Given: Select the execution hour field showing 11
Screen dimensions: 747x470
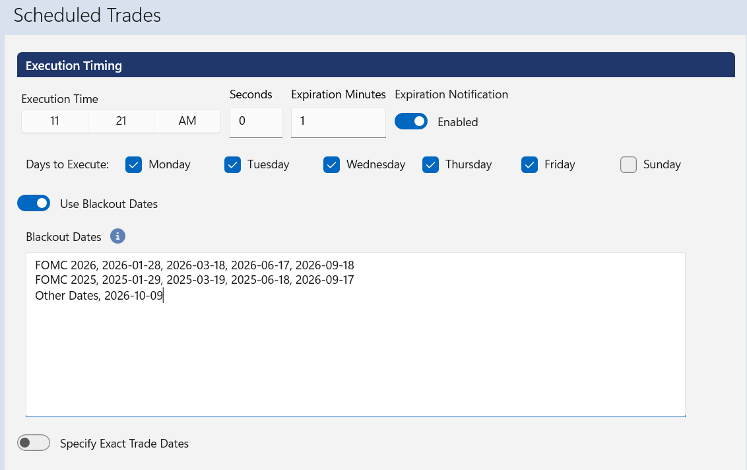Looking at the screenshot, I should click(55, 121).
